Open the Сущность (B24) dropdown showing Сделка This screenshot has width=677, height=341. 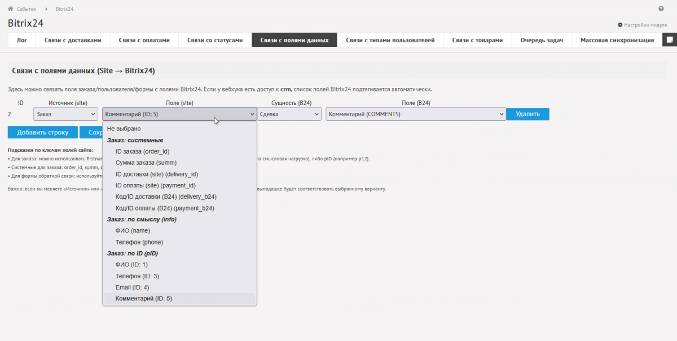pos(289,114)
